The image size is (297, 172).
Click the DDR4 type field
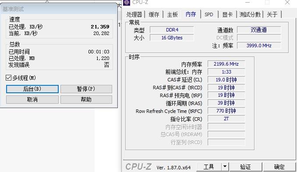(x=172, y=30)
